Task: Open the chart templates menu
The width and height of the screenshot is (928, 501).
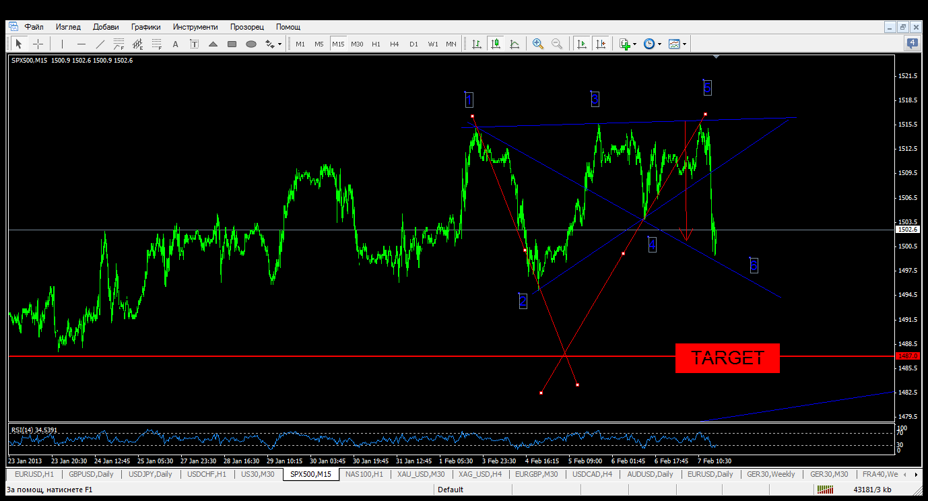Action: click(x=674, y=44)
